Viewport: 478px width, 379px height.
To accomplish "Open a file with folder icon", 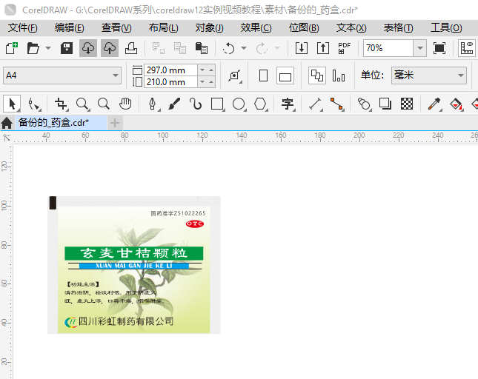I will tap(33, 48).
